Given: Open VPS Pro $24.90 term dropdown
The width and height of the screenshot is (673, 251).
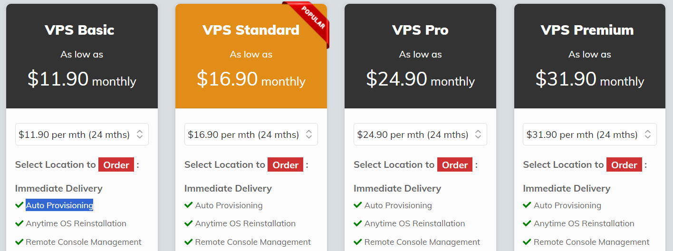Looking at the screenshot, I should tap(420, 135).
